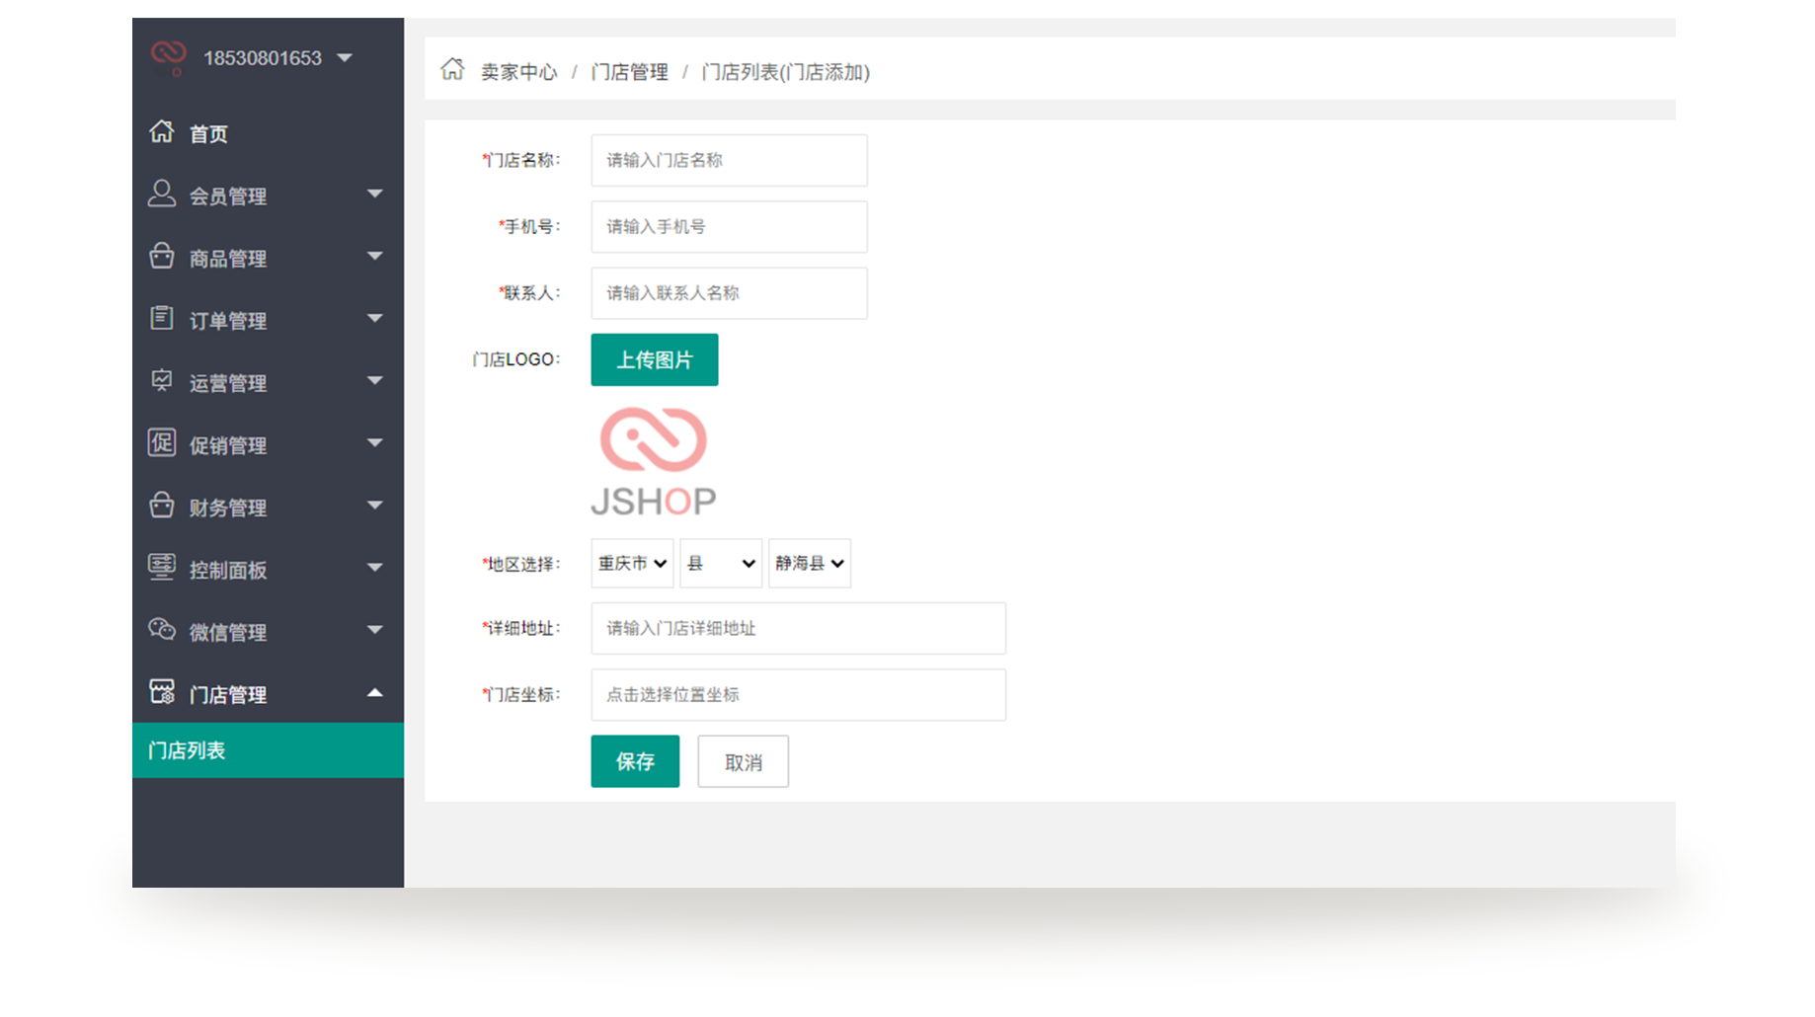
Task: Click the 首页 house icon in the sidebar
Action: coord(162,131)
